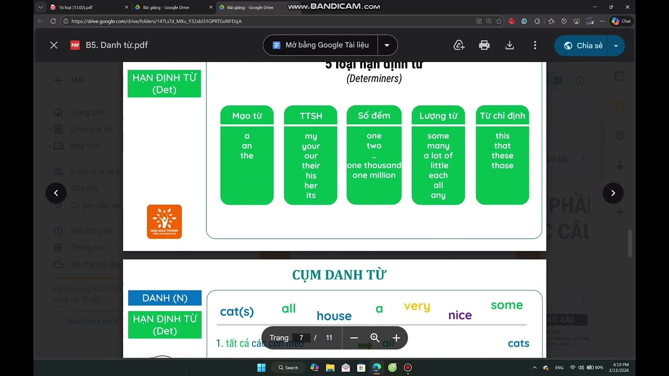Open Microsoft Store from the taskbar
The image size is (669, 376).
tap(361, 368)
